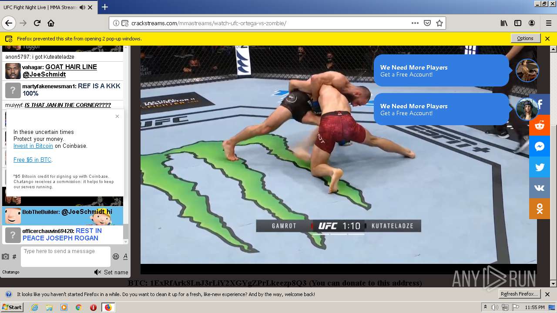
Task: Bookmark this page with star
Action: 440,23
